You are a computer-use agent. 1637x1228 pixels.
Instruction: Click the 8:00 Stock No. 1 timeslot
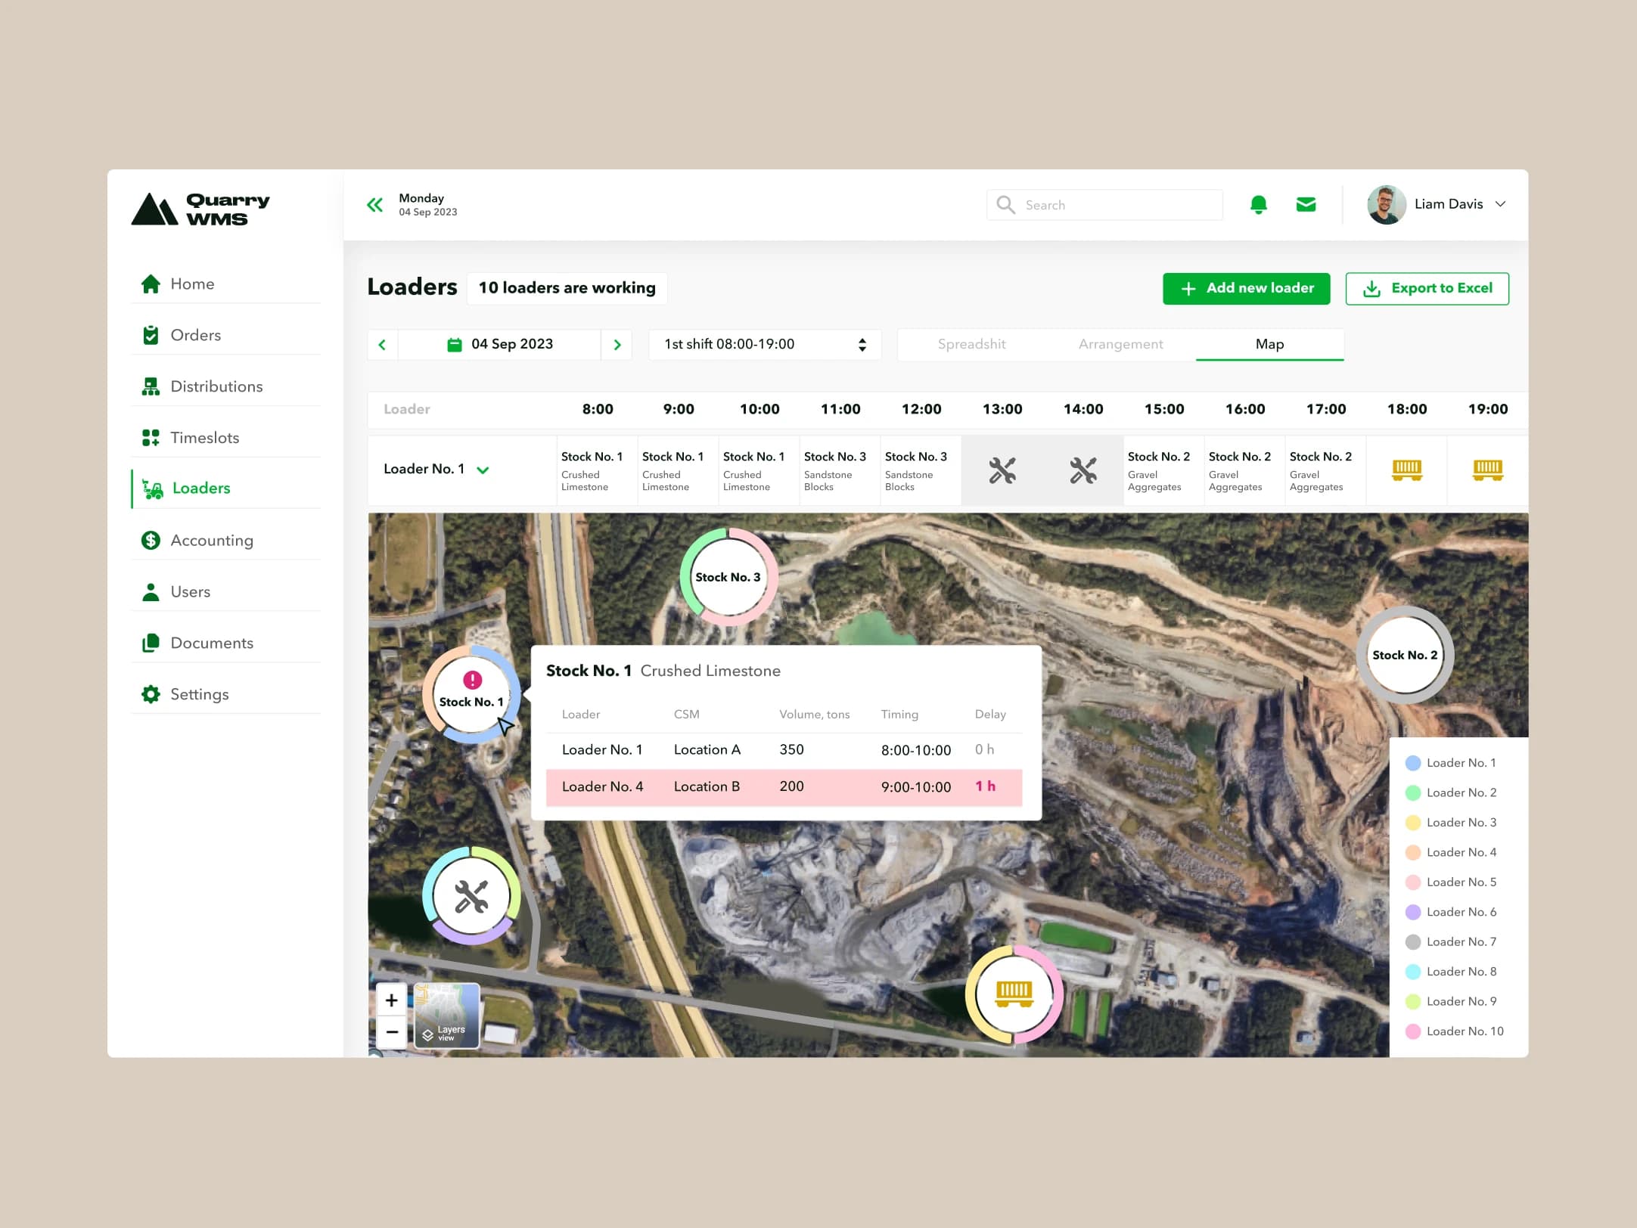597,470
